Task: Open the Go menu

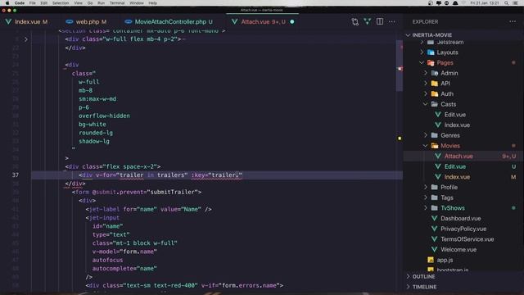Action: (x=90, y=3)
